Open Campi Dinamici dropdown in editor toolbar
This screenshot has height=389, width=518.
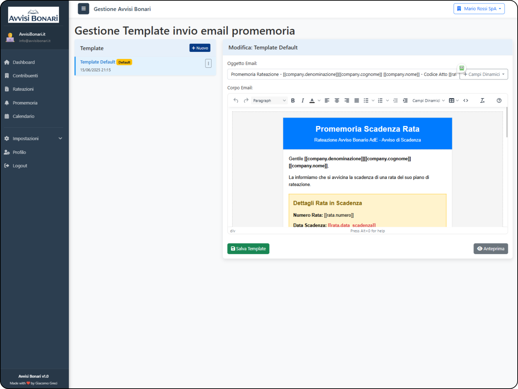pos(428,100)
